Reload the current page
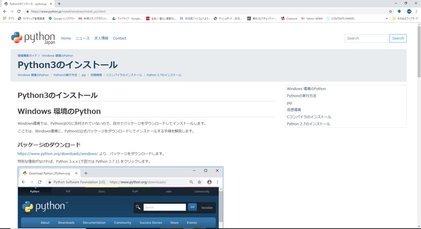 point(19,12)
